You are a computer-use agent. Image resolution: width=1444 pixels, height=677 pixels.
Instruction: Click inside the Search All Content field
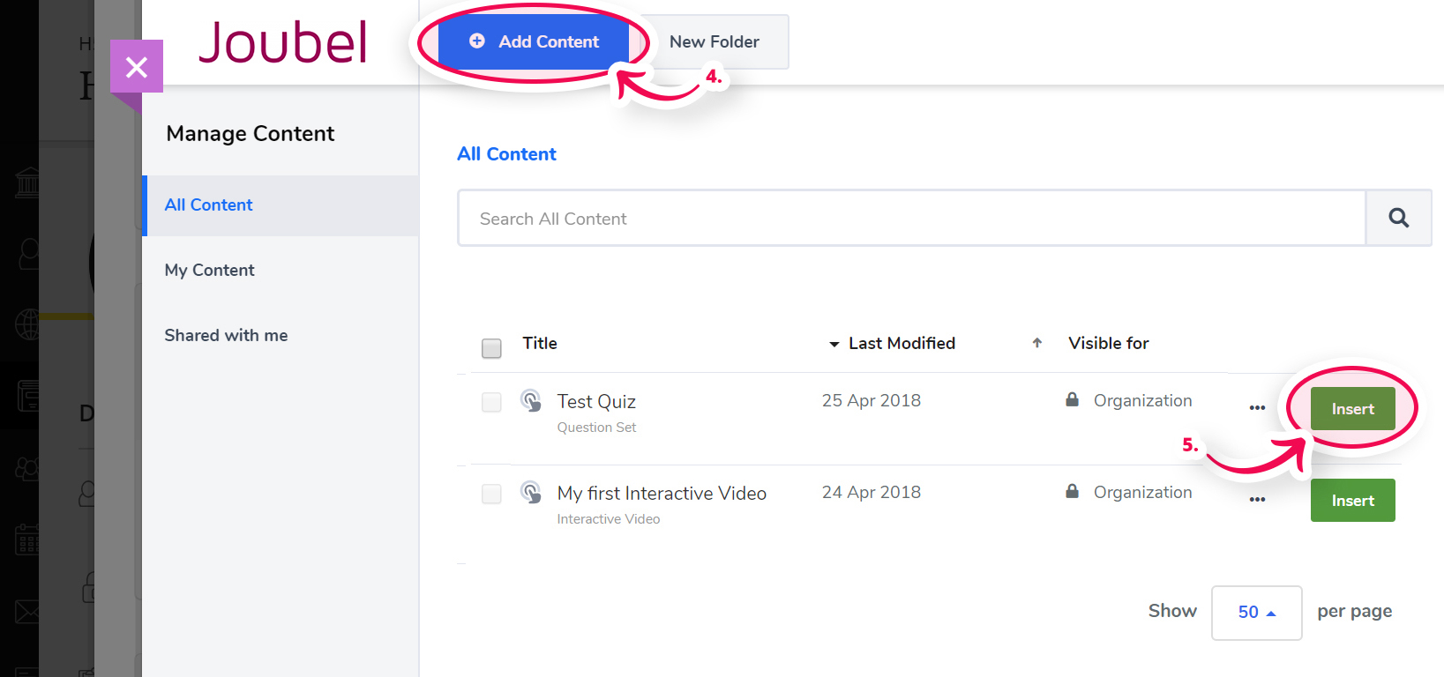[794, 218]
